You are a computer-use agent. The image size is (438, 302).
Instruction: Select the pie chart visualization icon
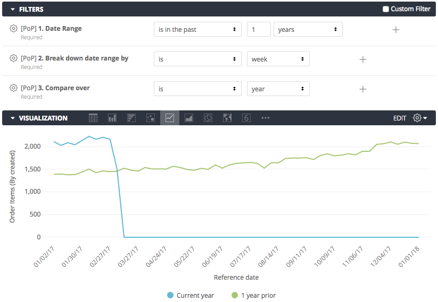point(208,118)
